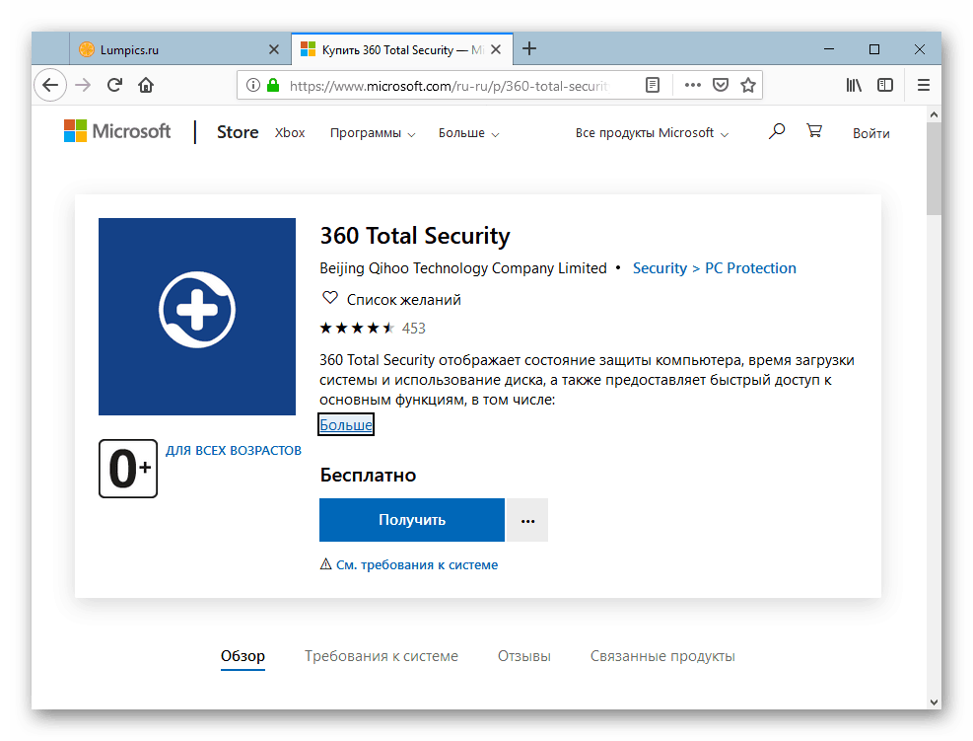Click Войти to sign in
The image size is (973, 741).
[871, 133]
